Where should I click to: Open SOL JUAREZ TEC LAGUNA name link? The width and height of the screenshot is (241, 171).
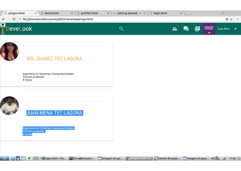[54, 58]
